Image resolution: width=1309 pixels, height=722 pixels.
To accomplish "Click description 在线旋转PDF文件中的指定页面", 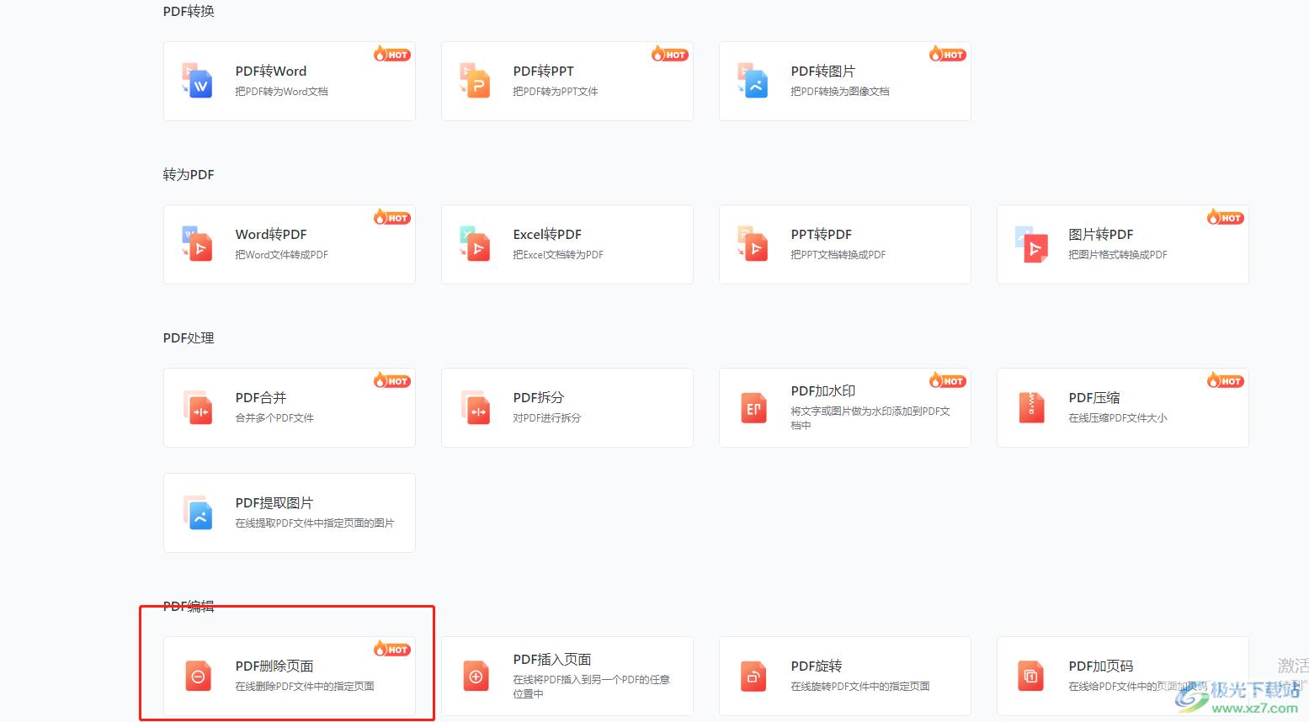I will (860, 687).
